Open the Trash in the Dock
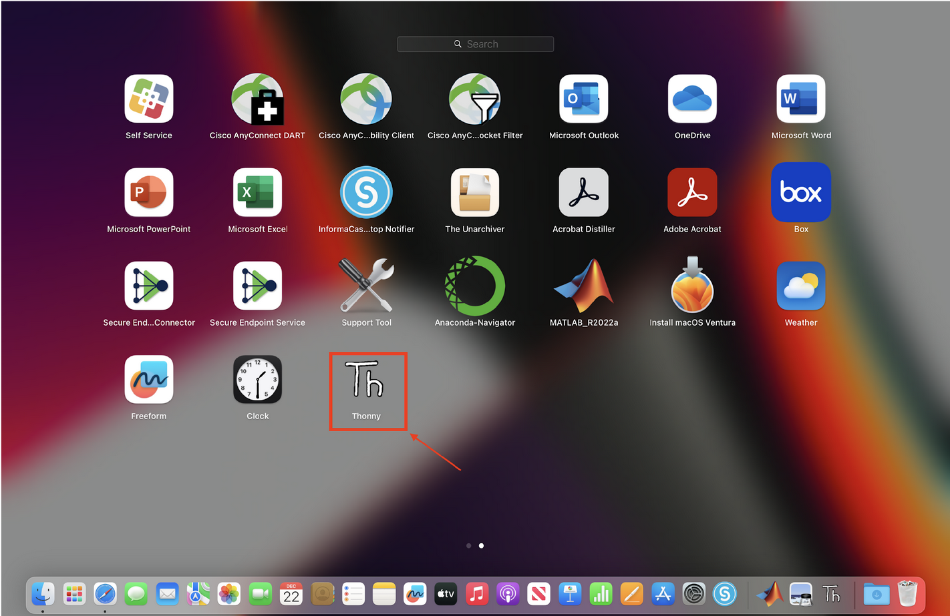 click(907, 593)
